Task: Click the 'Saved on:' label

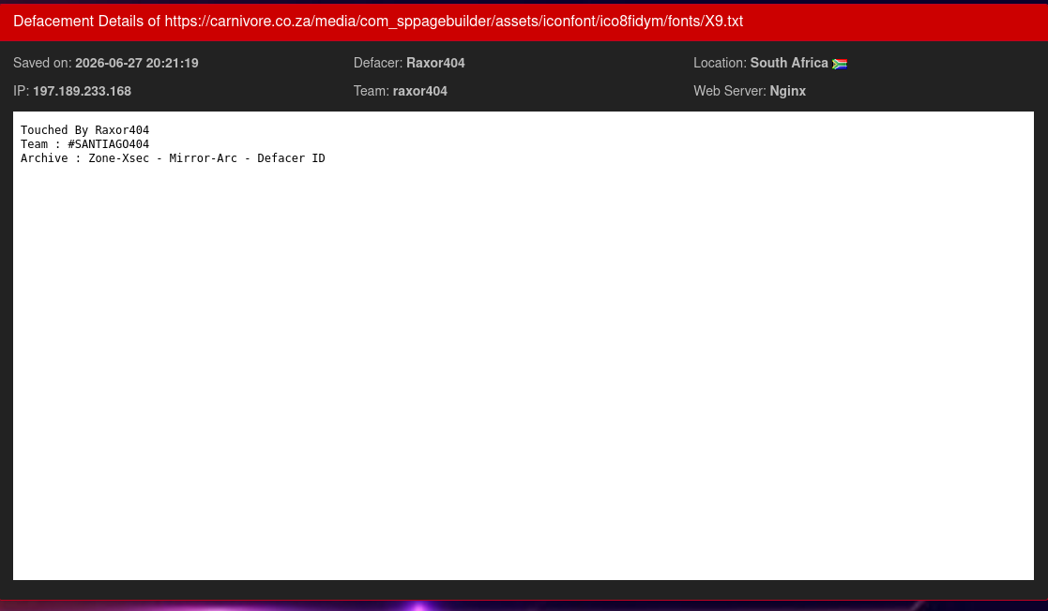Action: click(42, 63)
